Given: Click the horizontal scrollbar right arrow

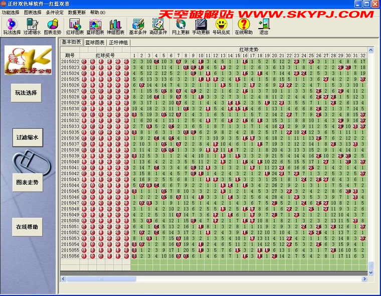Looking at the screenshot, I should pos(364,279).
